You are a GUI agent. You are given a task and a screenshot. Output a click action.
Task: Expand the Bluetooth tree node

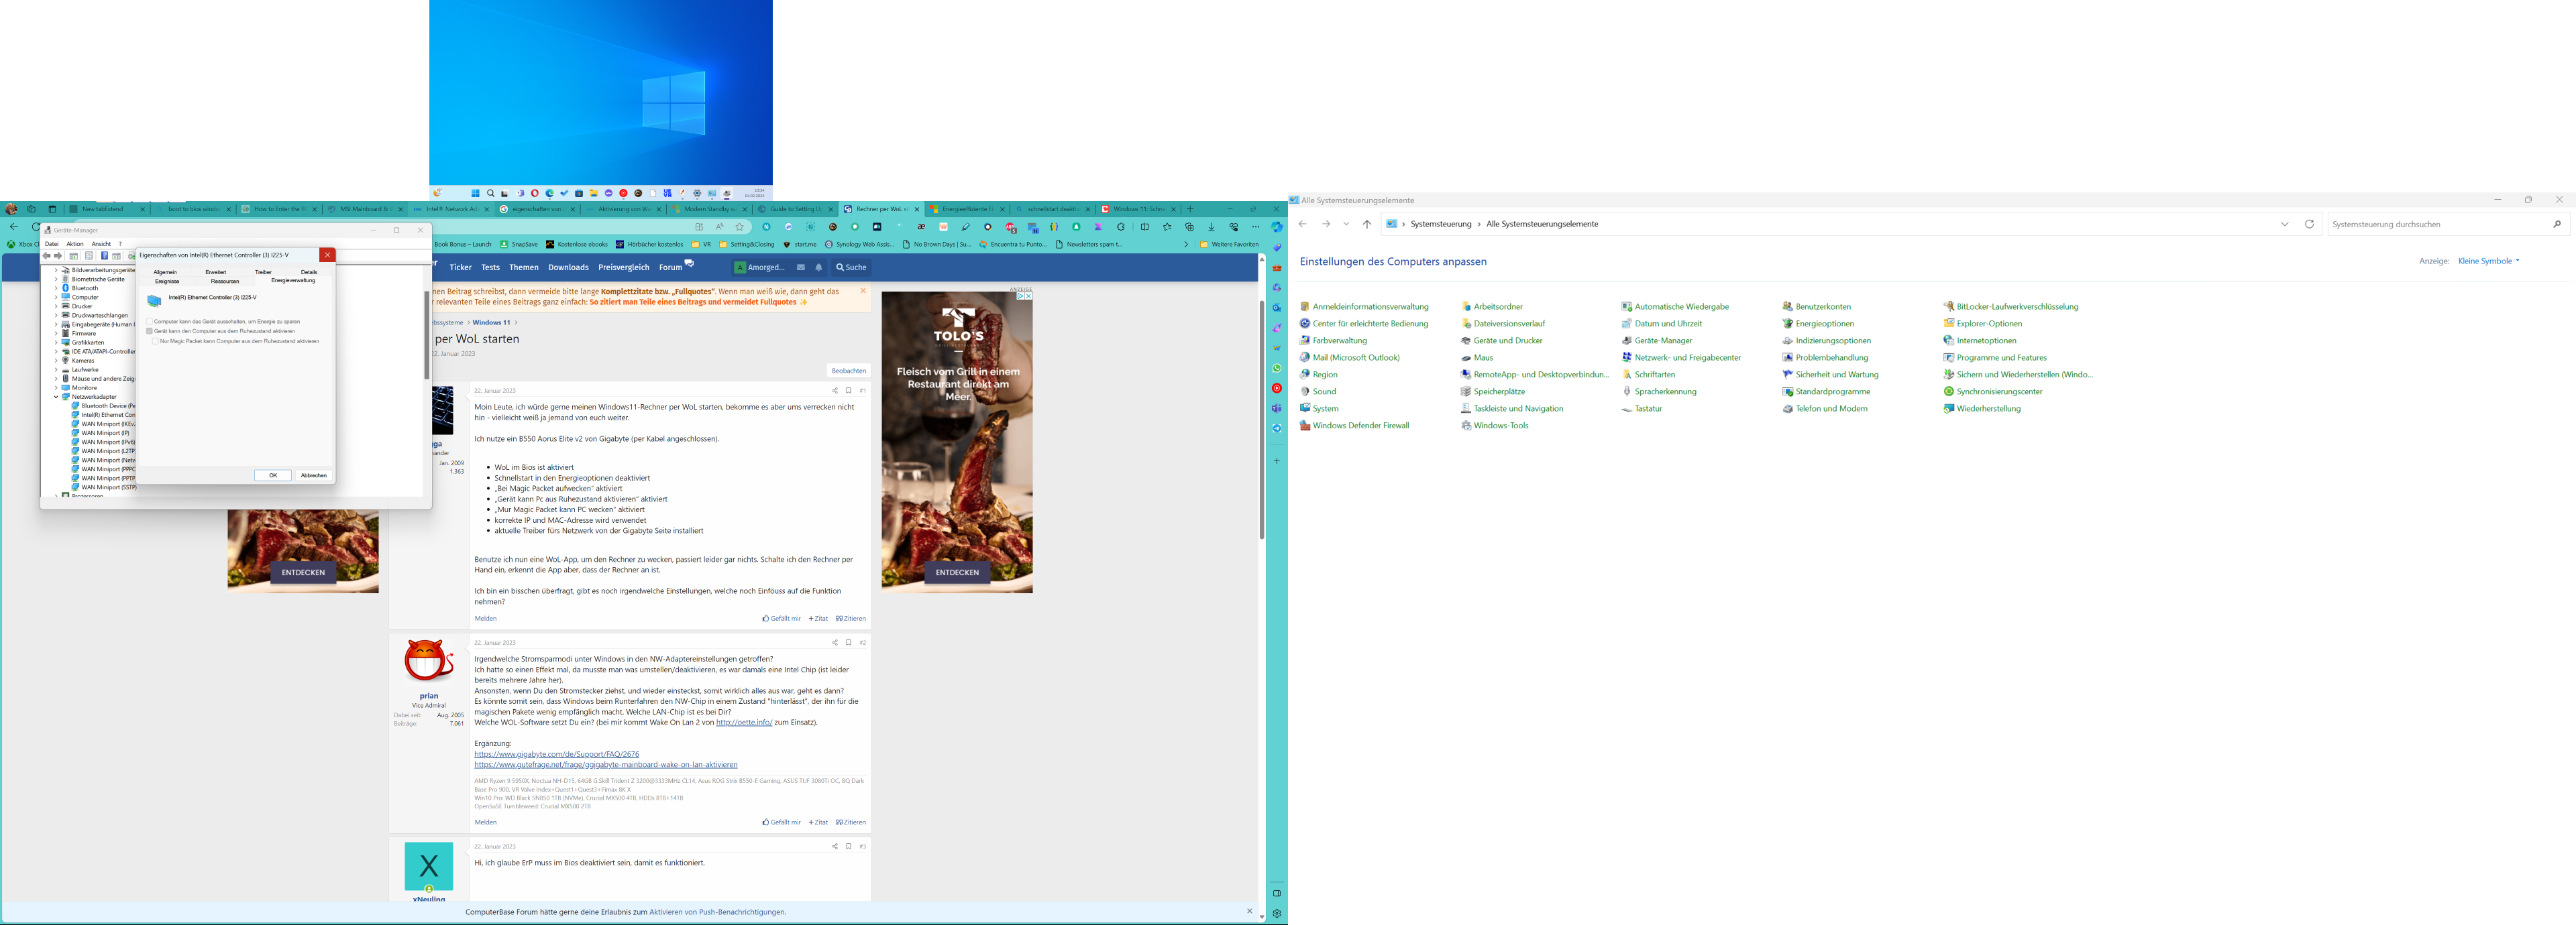[x=56, y=288]
